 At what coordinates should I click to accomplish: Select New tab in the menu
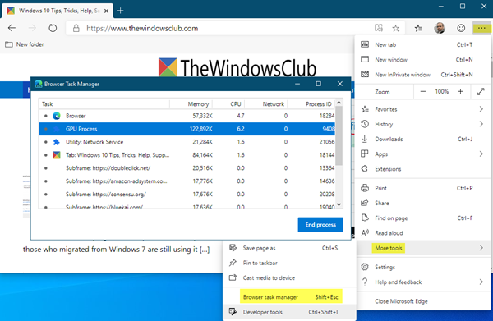[x=422, y=44]
